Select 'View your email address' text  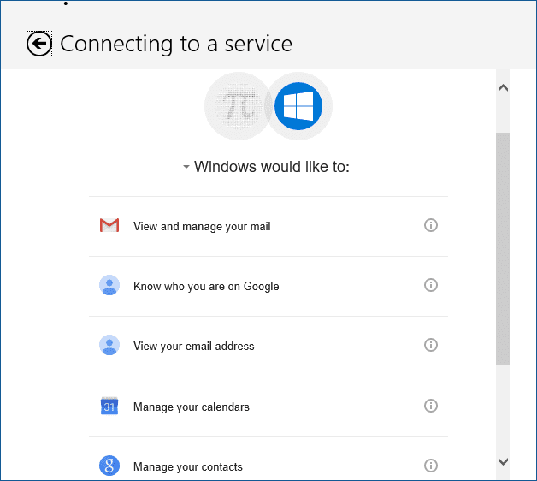(193, 347)
